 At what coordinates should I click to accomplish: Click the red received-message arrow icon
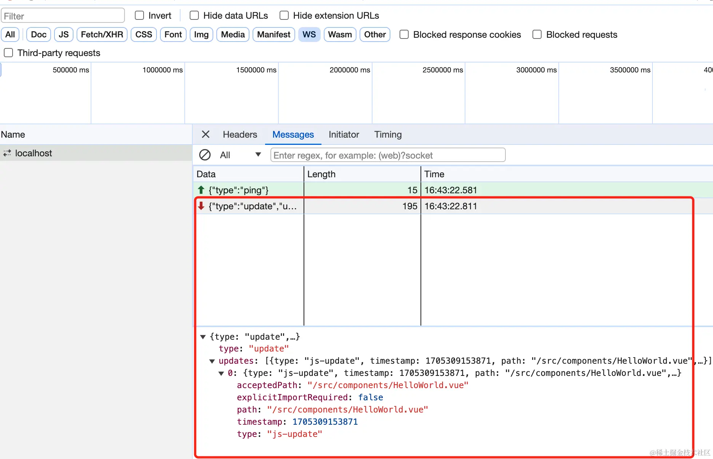pos(201,206)
